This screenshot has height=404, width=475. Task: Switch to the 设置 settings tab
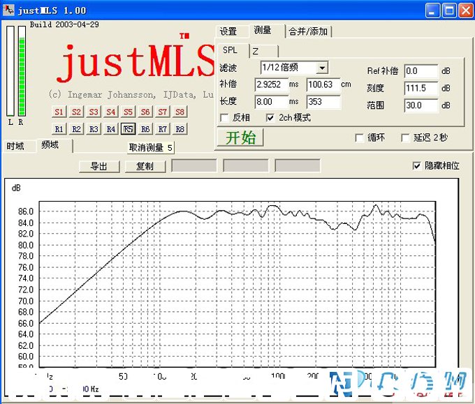pos(228,31)
